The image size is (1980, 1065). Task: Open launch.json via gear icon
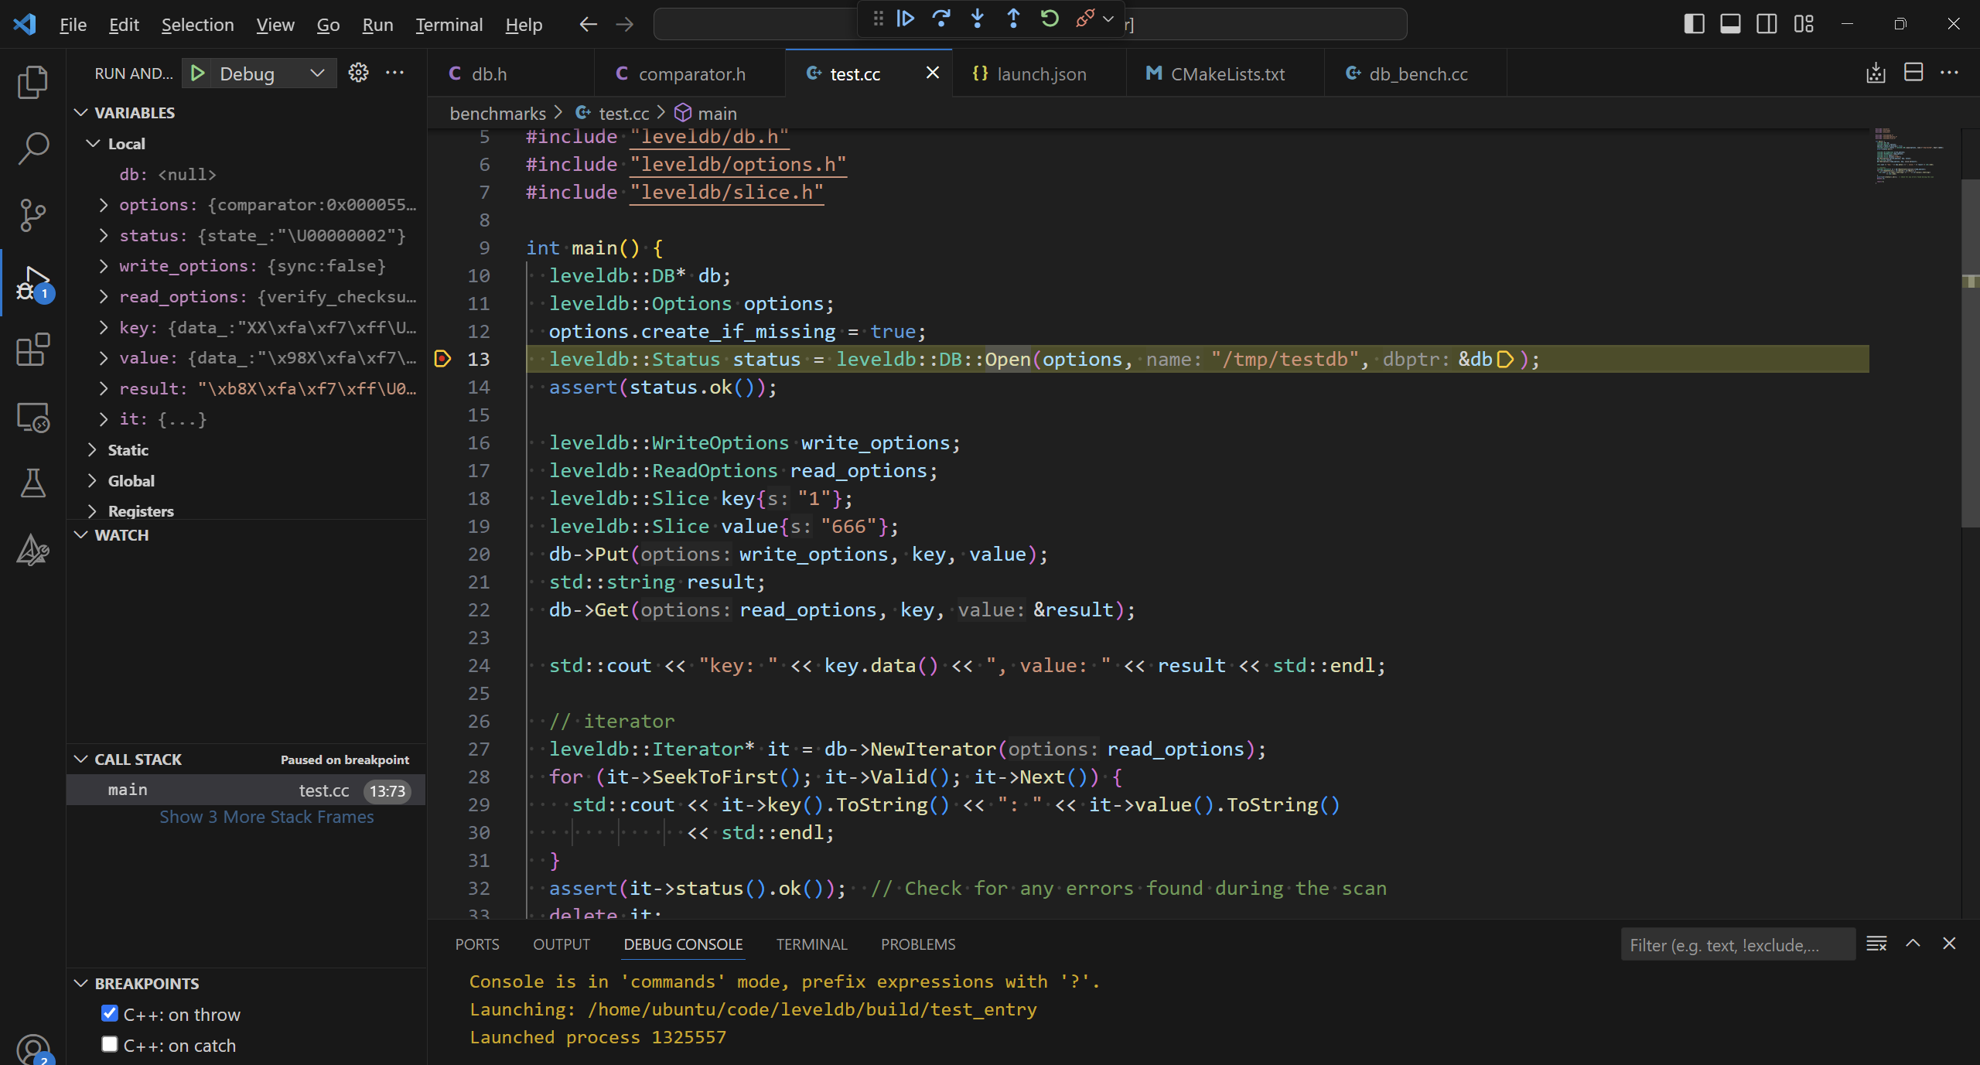click(x=358, y=73)
